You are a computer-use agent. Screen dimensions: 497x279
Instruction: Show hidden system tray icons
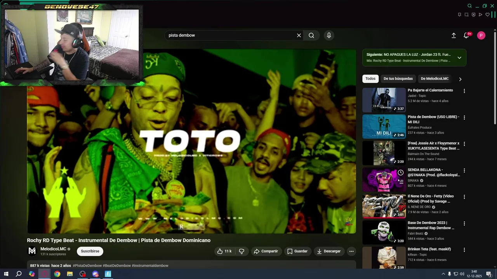pos(443,274)
